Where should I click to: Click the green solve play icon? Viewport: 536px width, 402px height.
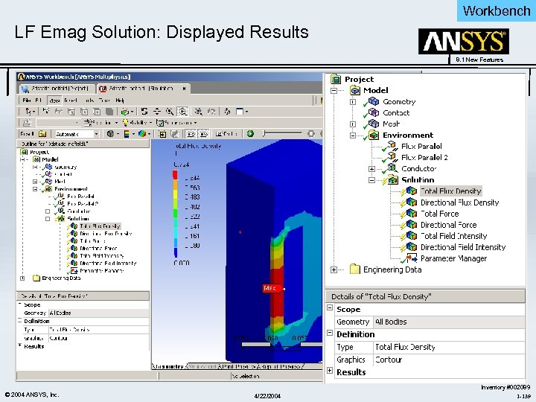point(251,134)
